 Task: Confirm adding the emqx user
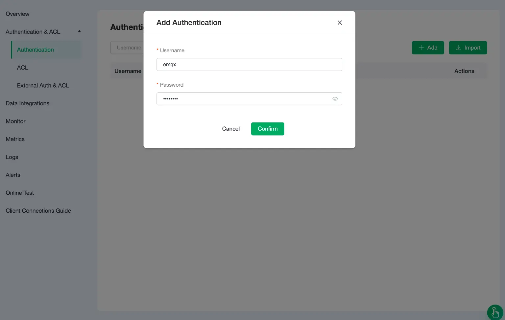[x=267, y=129]
